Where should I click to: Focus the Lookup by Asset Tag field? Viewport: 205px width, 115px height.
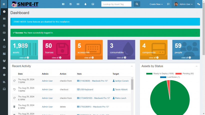pyautogui.click(x=116, y=4)
